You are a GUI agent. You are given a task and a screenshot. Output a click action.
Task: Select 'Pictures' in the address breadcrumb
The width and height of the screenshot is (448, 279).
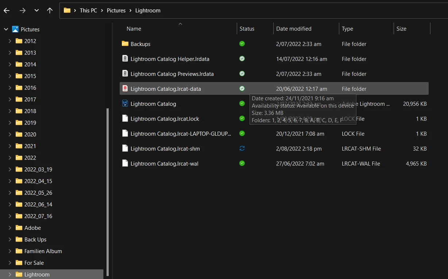pos(116,11)
